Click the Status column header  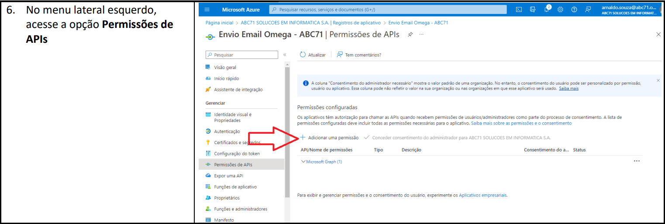click(579, 150)
